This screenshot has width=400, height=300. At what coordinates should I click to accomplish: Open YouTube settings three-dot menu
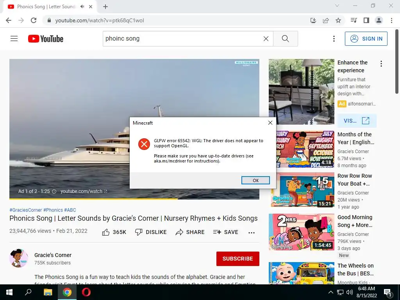334,39
